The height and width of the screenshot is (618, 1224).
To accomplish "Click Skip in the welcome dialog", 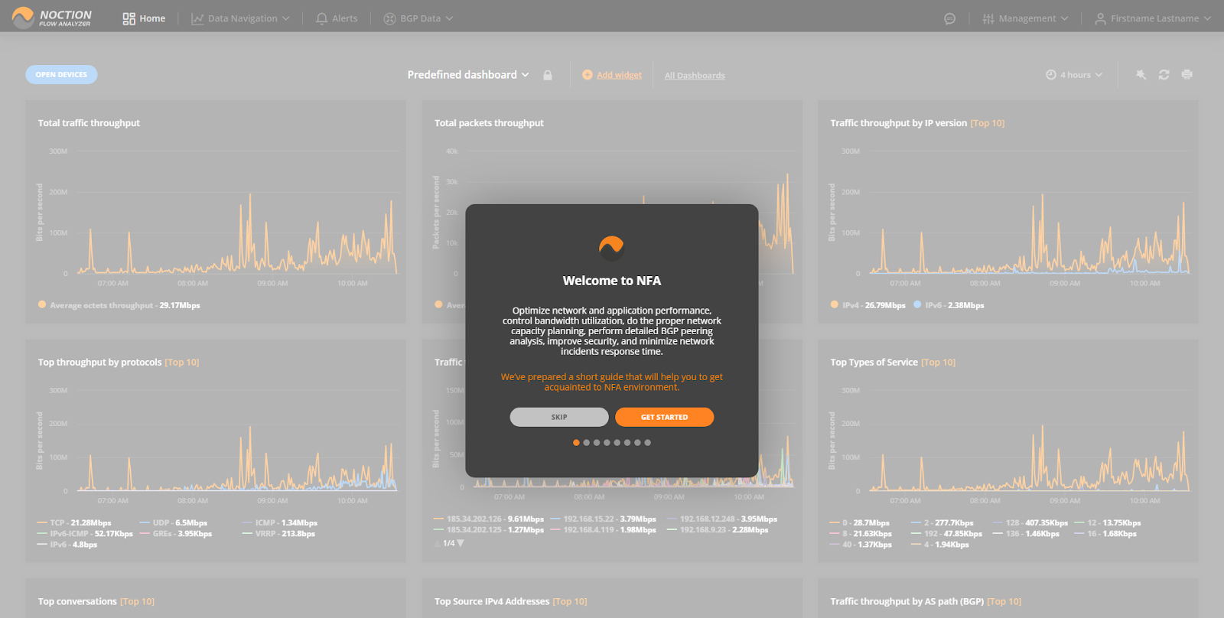I will (x=559, y=417).
